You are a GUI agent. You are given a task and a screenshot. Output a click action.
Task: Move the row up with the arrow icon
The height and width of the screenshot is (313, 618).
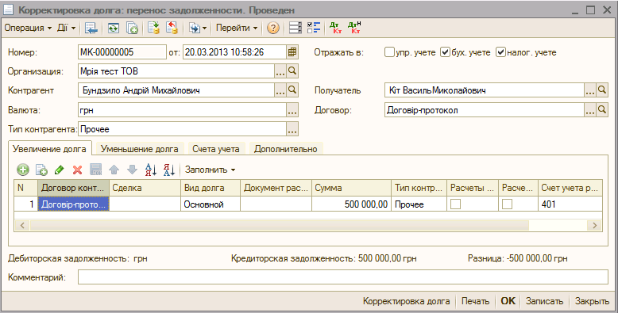coord(114,170)
